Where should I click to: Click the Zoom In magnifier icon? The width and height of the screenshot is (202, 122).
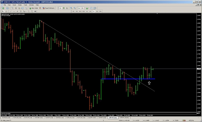pos(71,8)
